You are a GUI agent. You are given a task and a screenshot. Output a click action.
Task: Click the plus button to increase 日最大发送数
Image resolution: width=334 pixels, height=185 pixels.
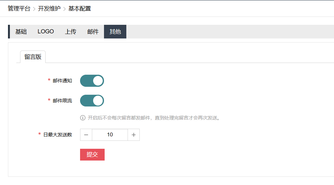pos(134,135)
